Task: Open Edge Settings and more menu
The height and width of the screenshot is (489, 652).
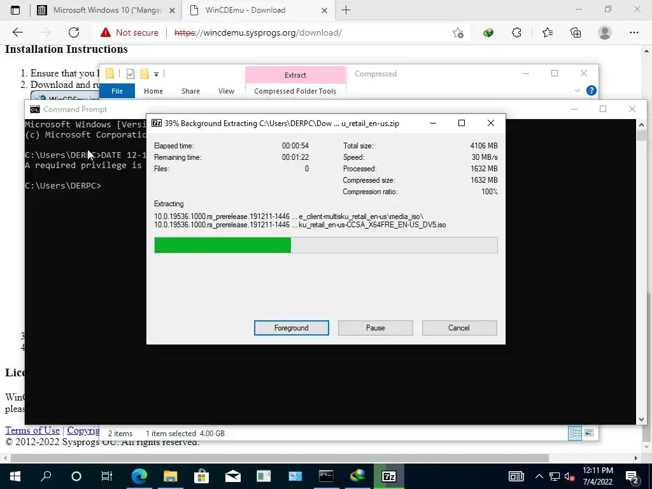Action: point(634,32)
